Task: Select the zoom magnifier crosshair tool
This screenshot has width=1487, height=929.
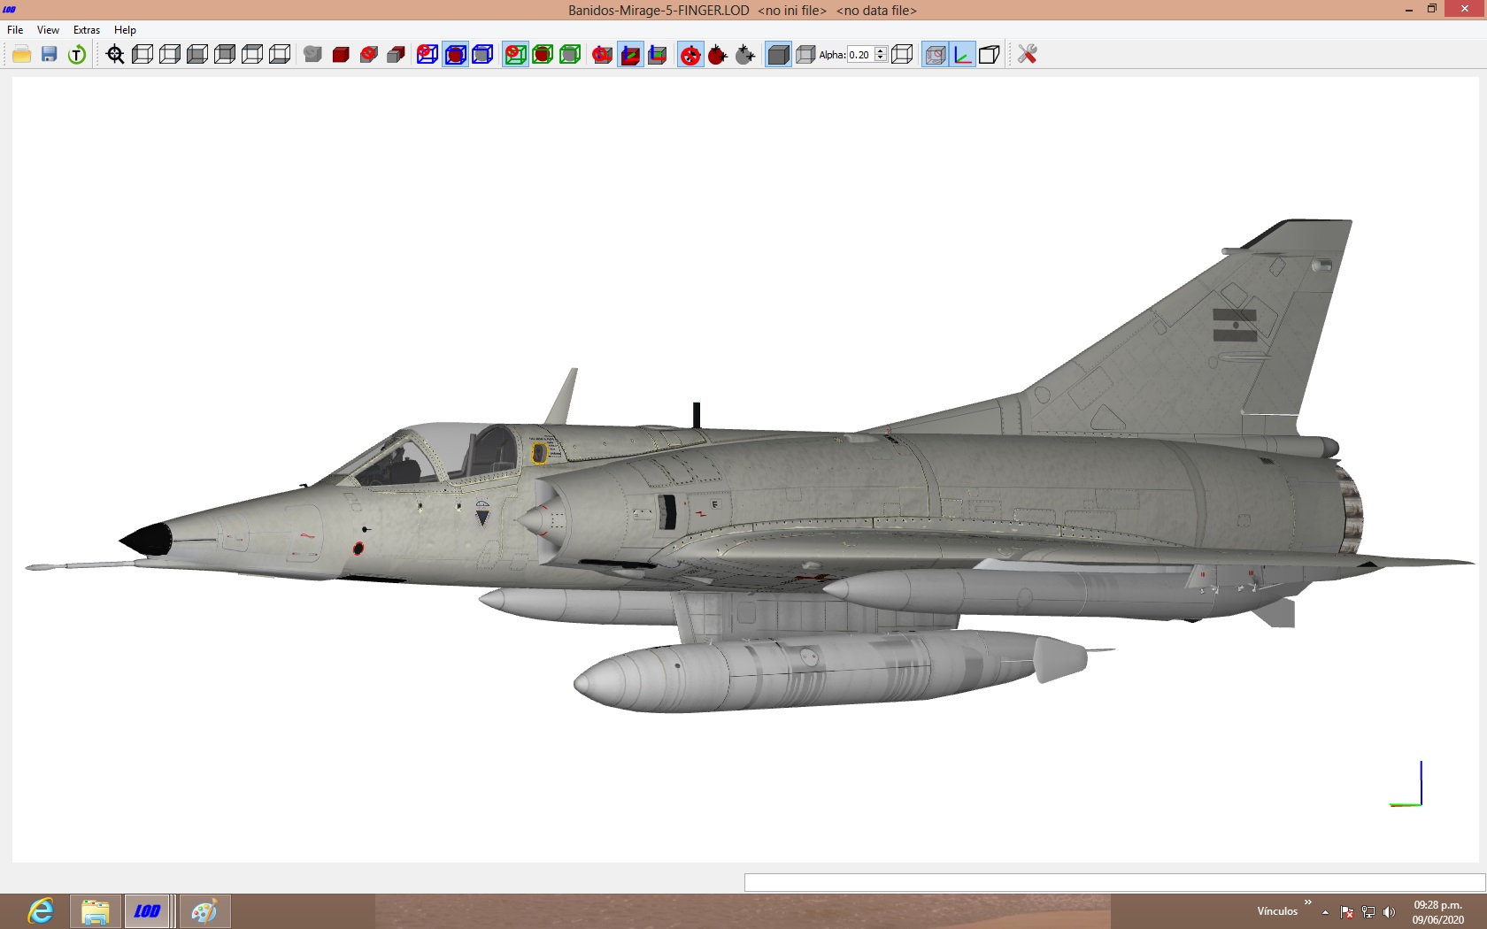Action: pos(115,55)
